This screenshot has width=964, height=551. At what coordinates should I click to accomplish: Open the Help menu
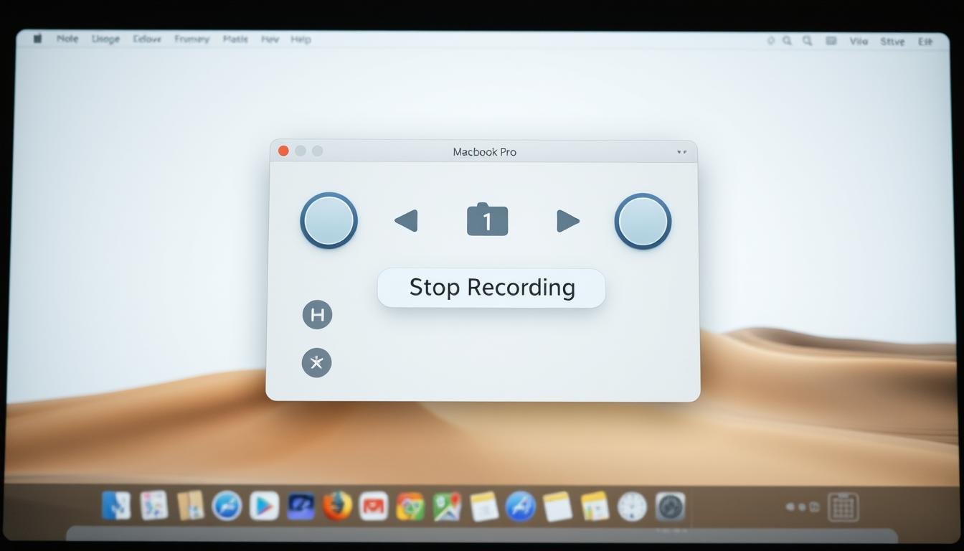[x=301, y=39]
